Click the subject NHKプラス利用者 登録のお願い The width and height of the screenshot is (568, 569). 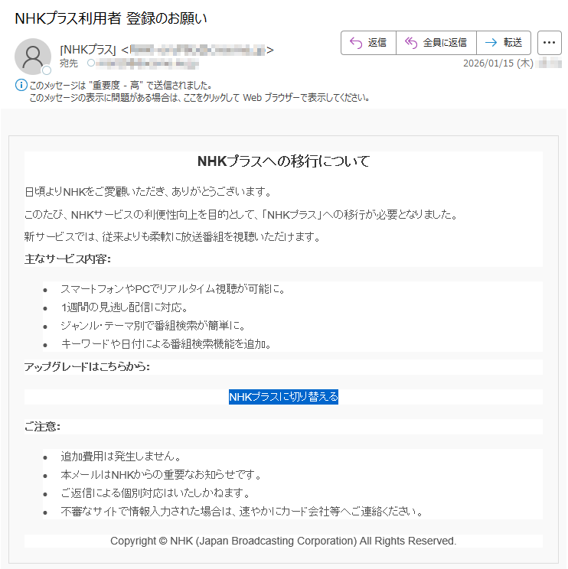coord(111,17)
